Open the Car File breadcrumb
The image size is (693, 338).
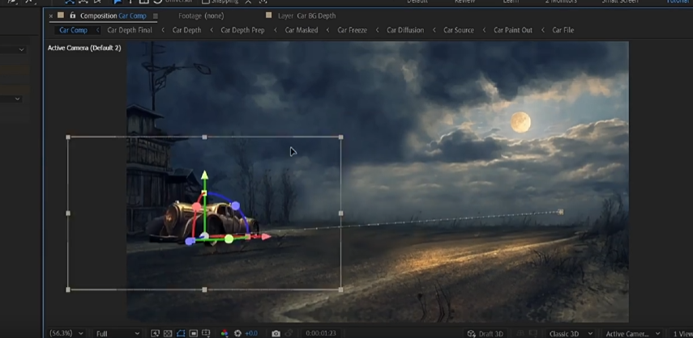tap(563, 30)
